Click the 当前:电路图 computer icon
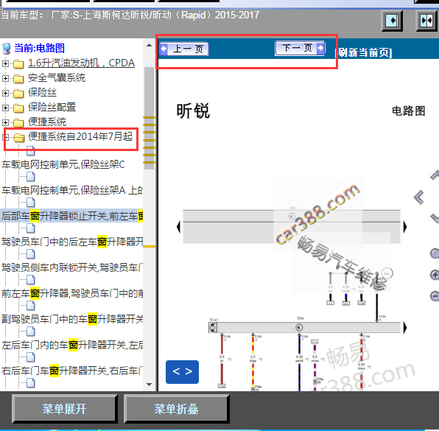 click(6, 49)
